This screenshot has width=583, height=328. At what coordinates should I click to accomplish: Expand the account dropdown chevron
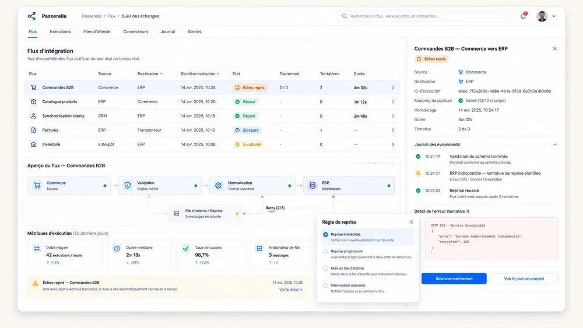click(x=554, y=16)
